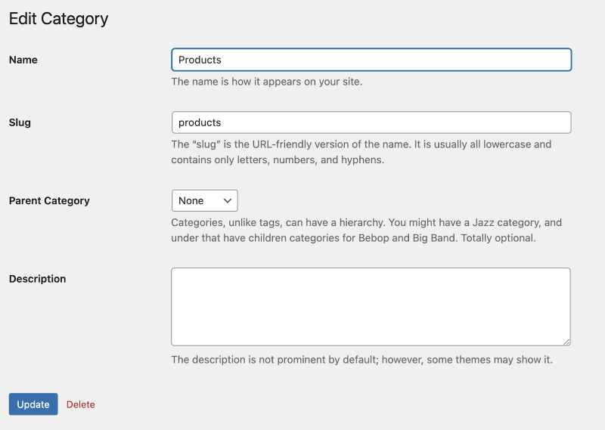Select the None value in parent selector
605x430 pixels.
coord(191,200)
